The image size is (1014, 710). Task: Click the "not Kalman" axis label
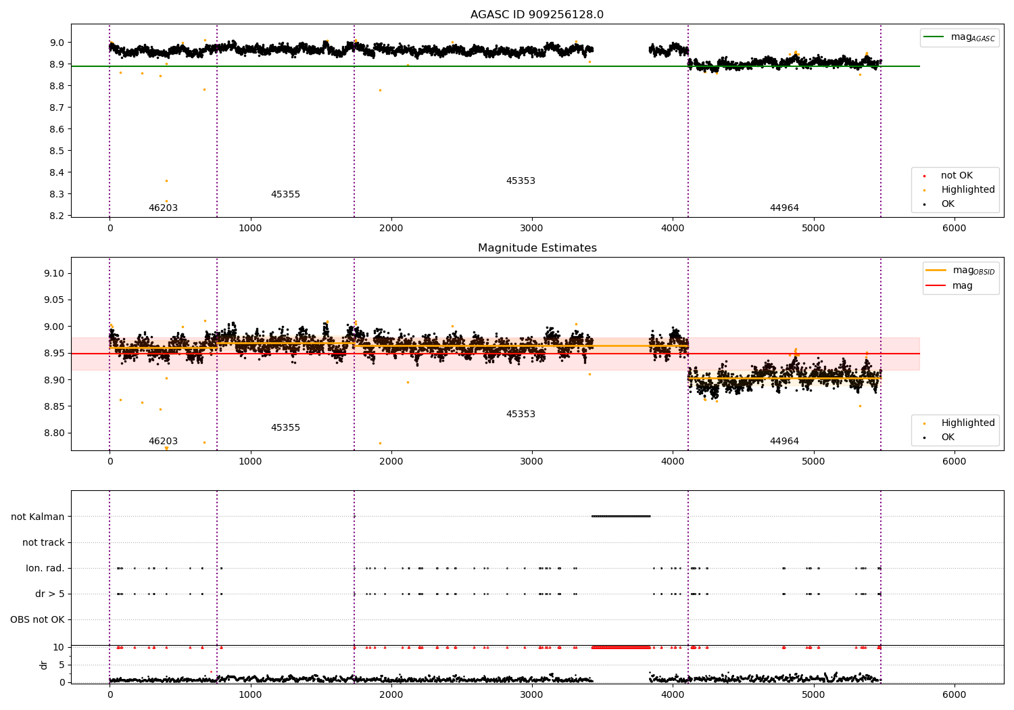point(38,517)
